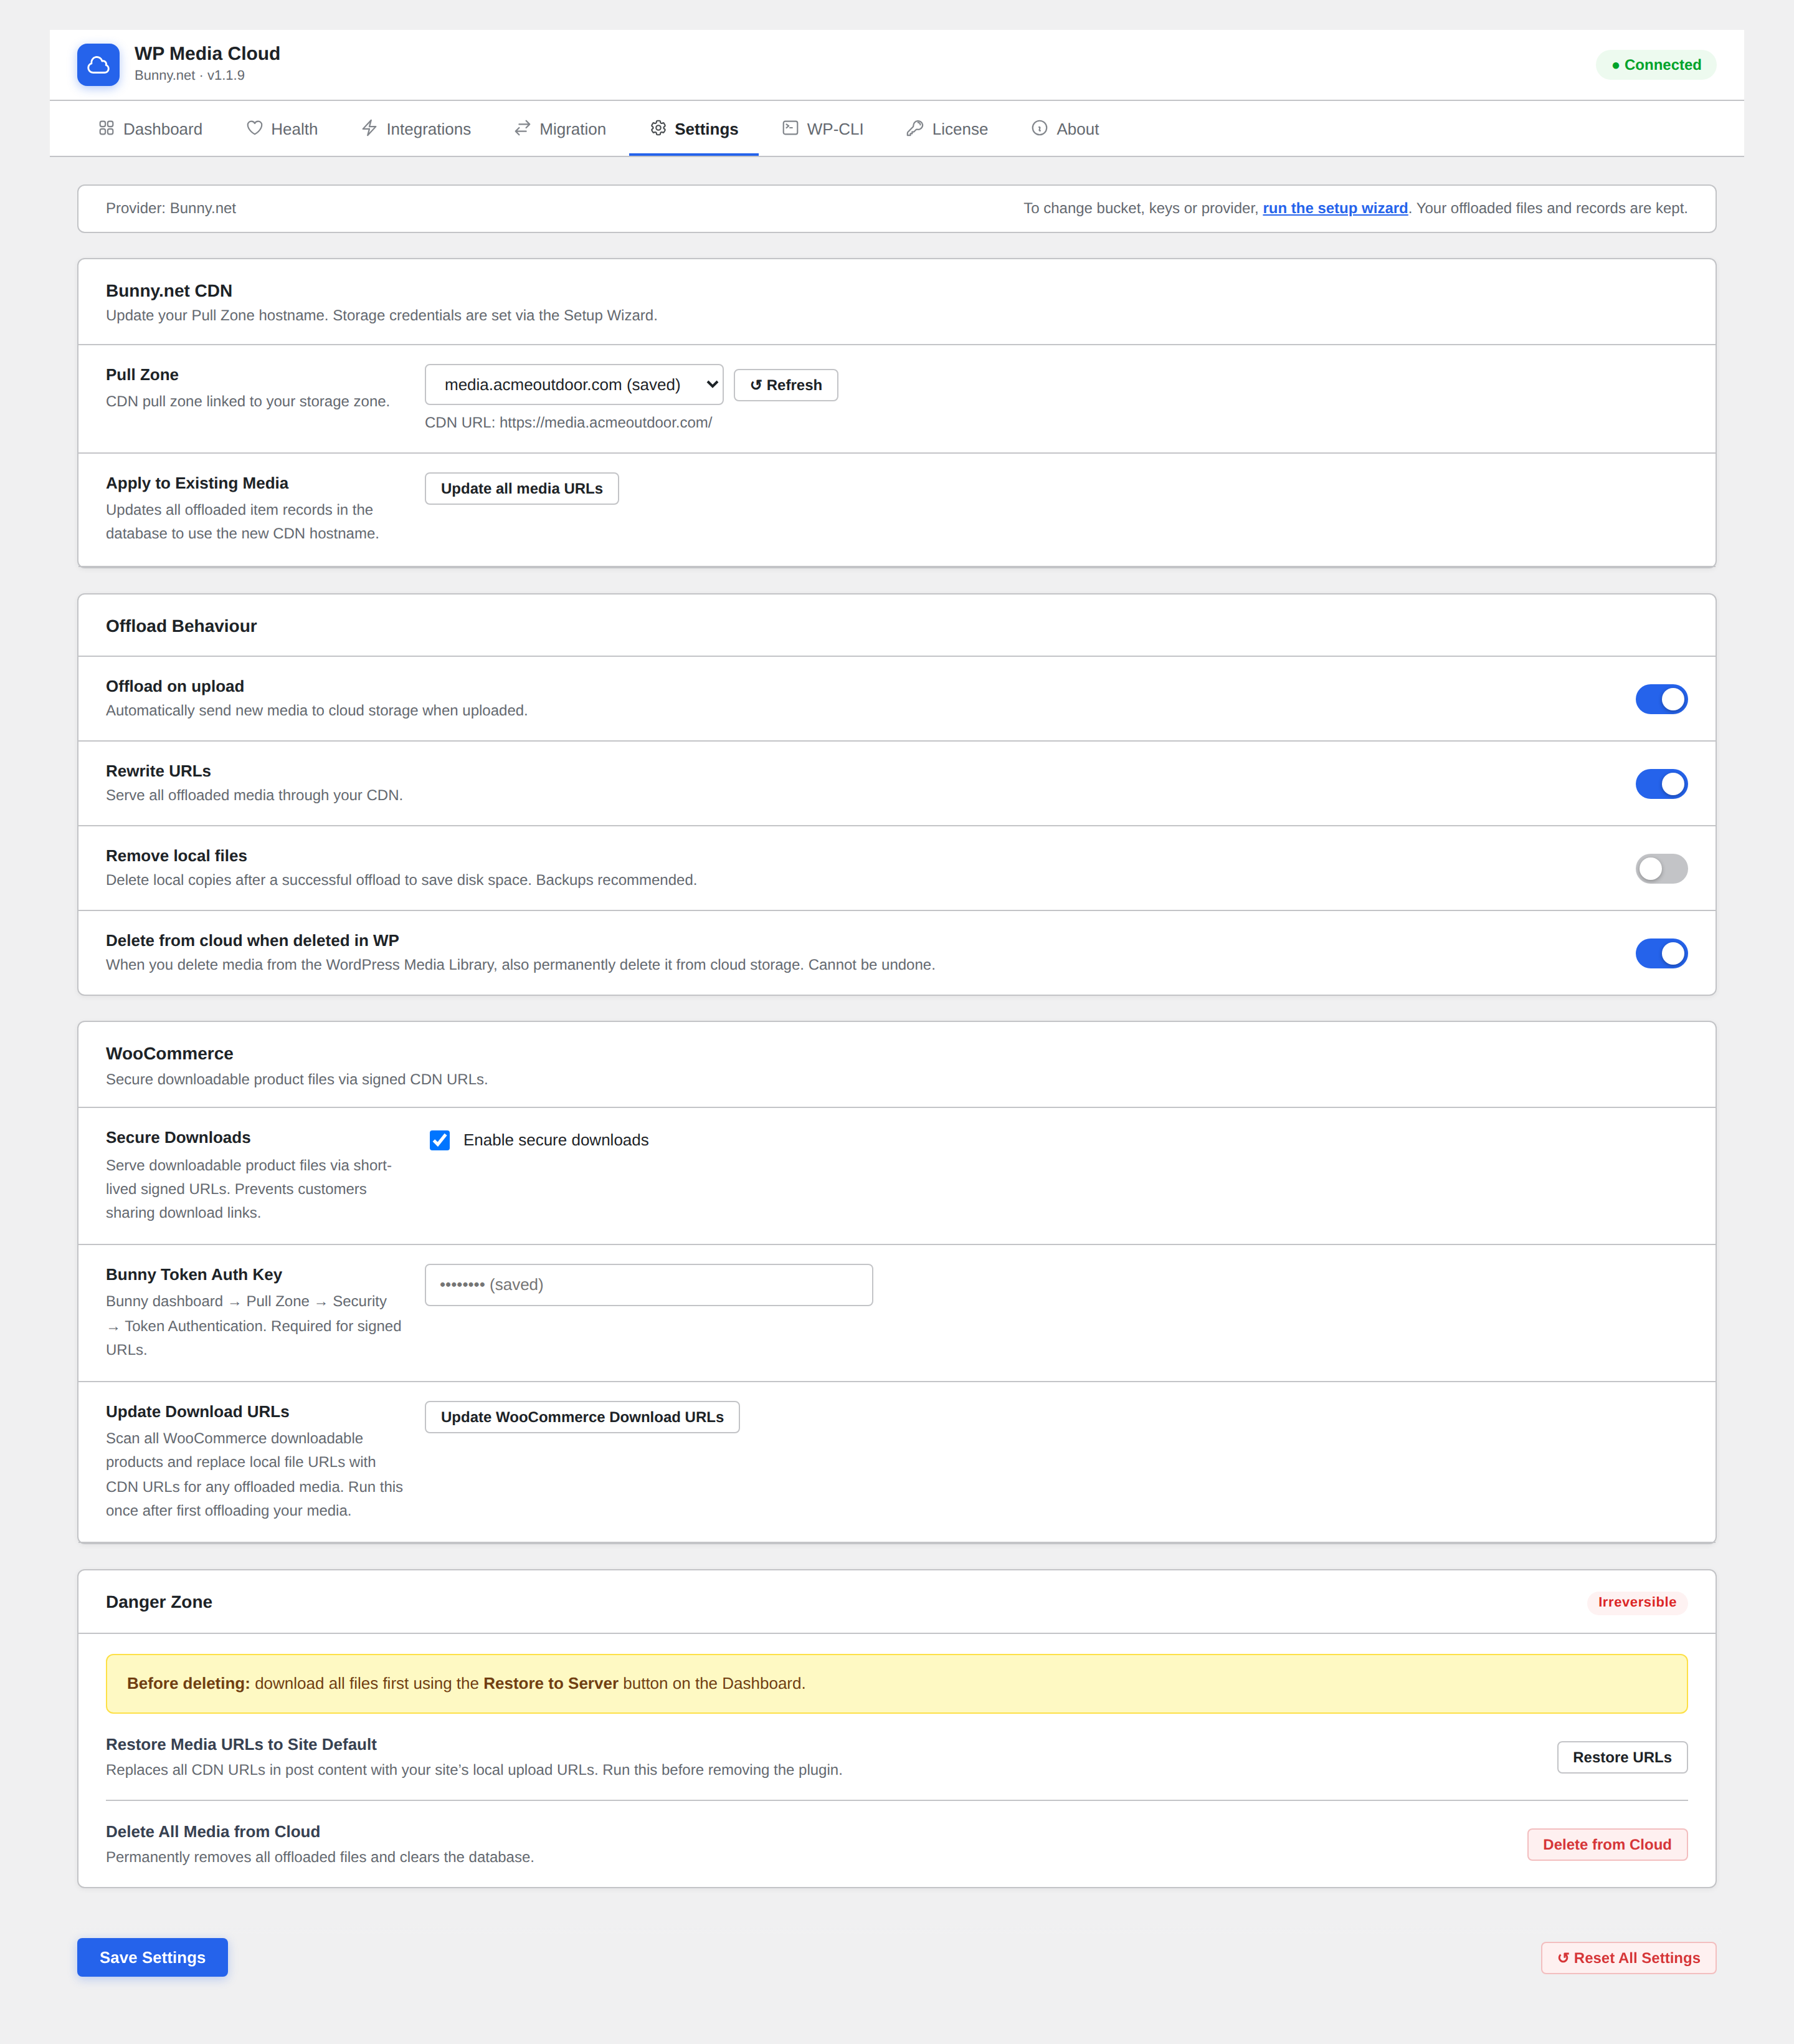Click the Connected status badge
This screenshot has height=2044, width=1794.
[x=1656, y=65]
